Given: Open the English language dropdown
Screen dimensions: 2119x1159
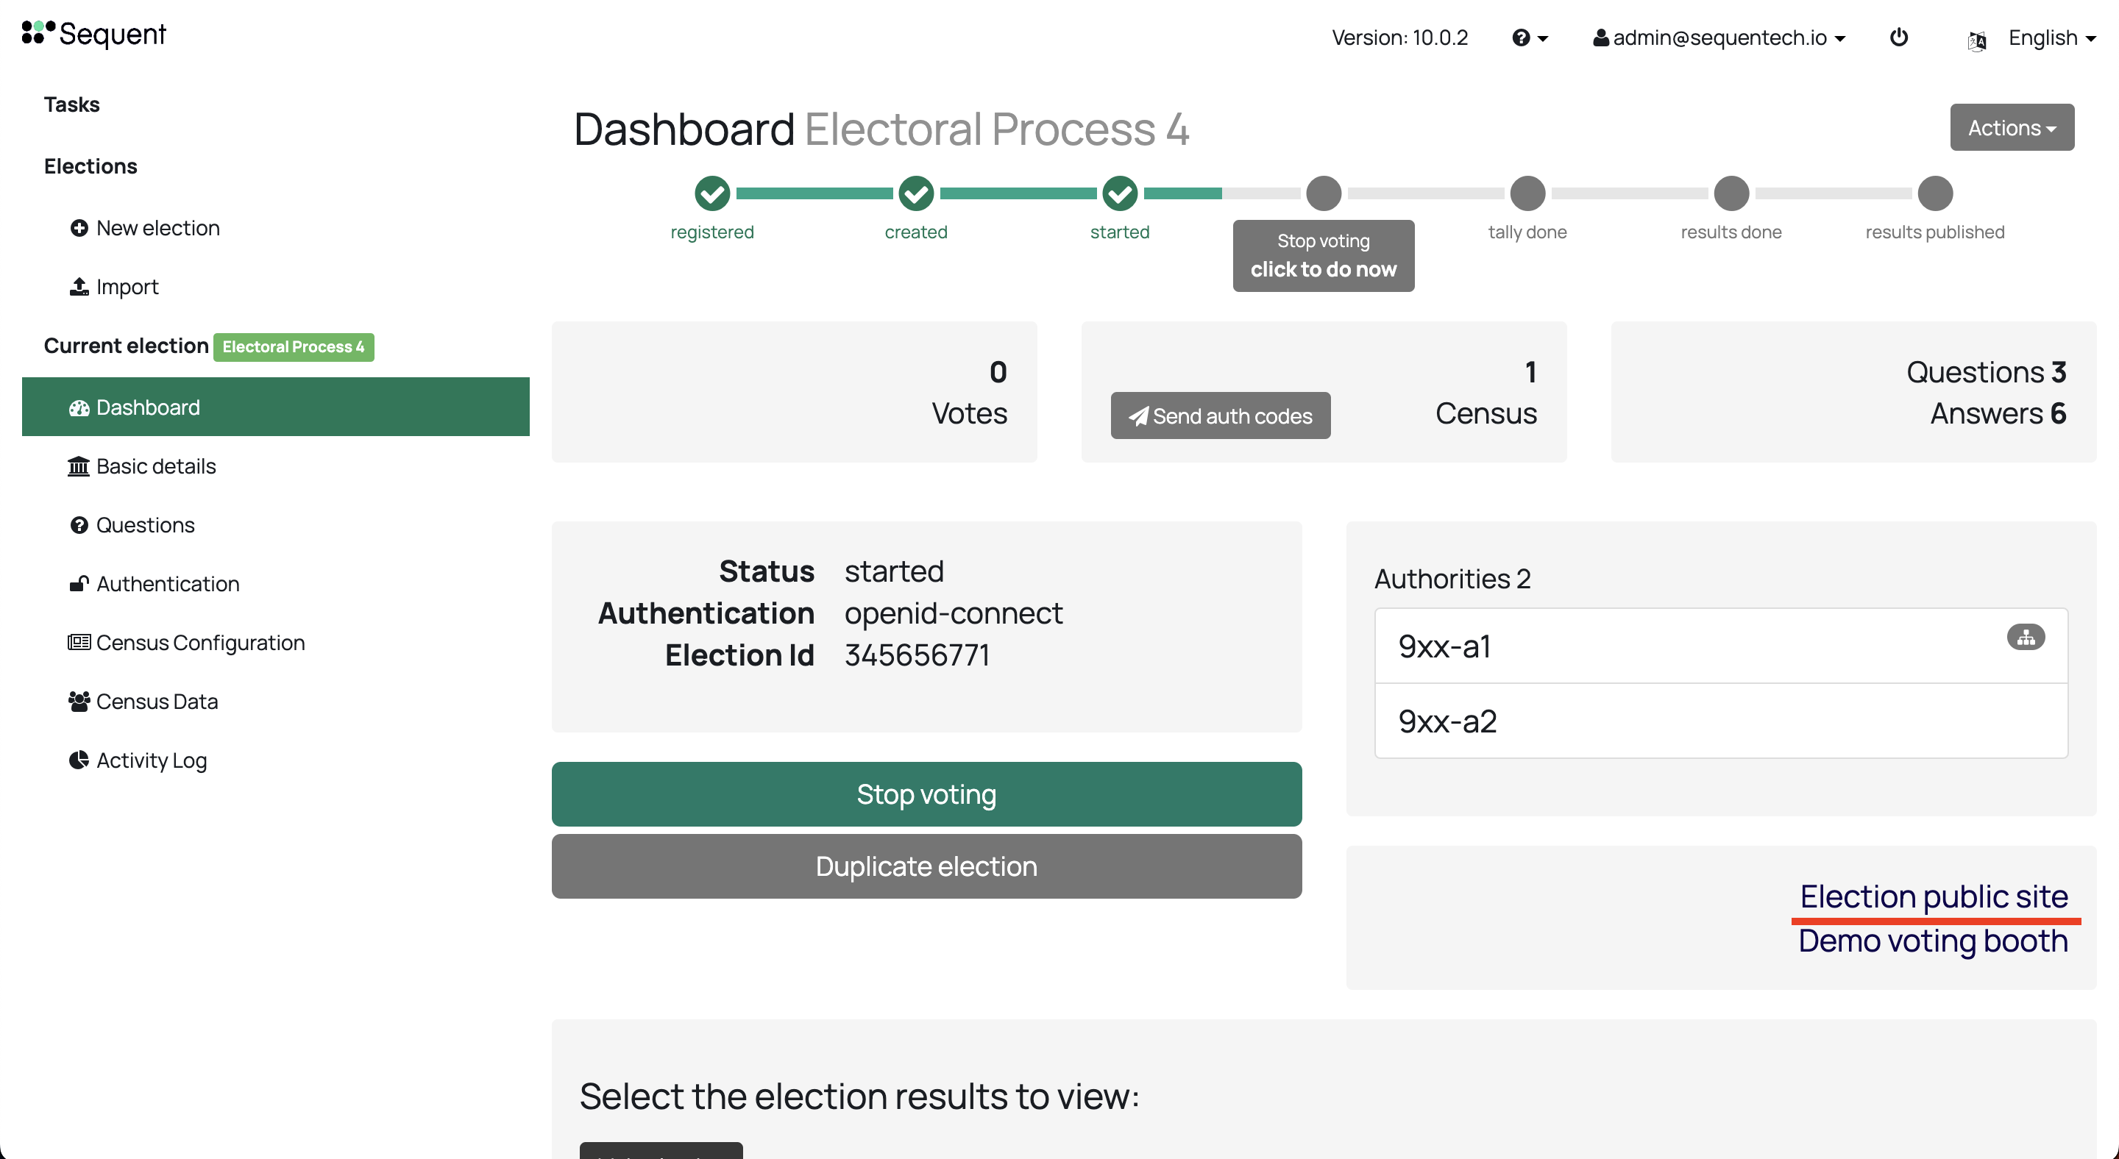Looking at the screenshot, I should point(2051,38).
